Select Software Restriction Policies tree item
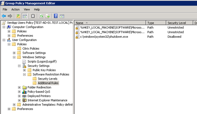This screenshot has height=114, width=197. (x=51, y=74)
